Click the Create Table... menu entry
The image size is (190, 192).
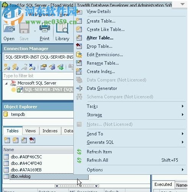(101, 21)
